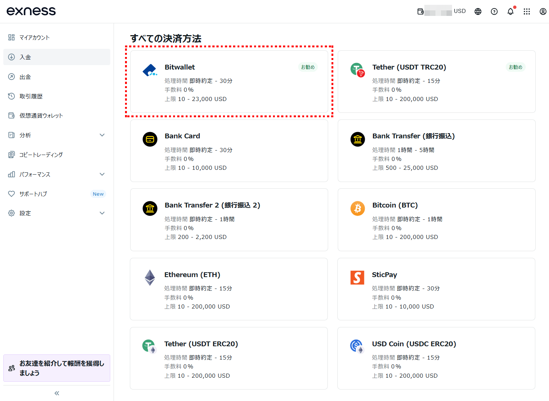Viewport: 549px width, 401px height.
Task: Click the 取引履歴 history clock icon
Action: click(11, 96)
